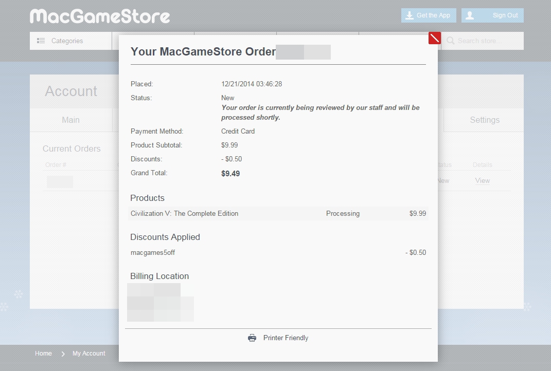The width and height of the screenshot is (551, 371).
Task: Open the Categories menu
Action: tap(70, 41)
